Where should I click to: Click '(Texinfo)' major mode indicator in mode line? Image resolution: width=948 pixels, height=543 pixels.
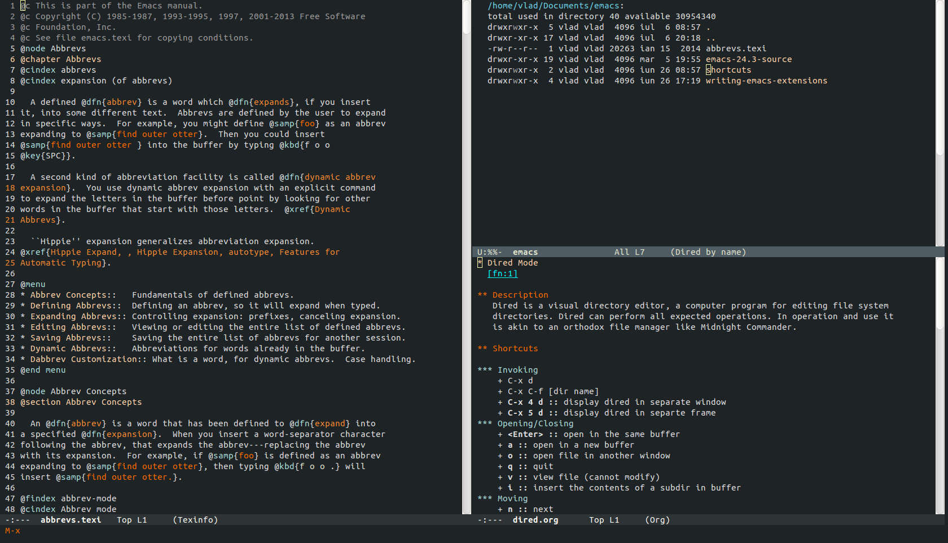coord(195,520)
